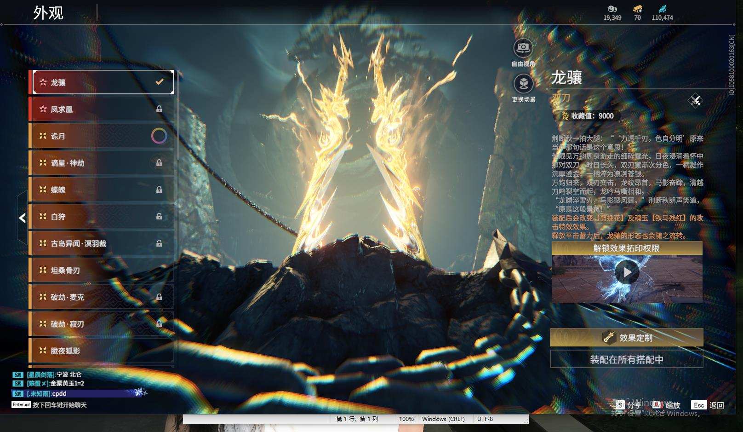Click the 未知雨 cpdd chat message
743x432 pixels.
46,394
